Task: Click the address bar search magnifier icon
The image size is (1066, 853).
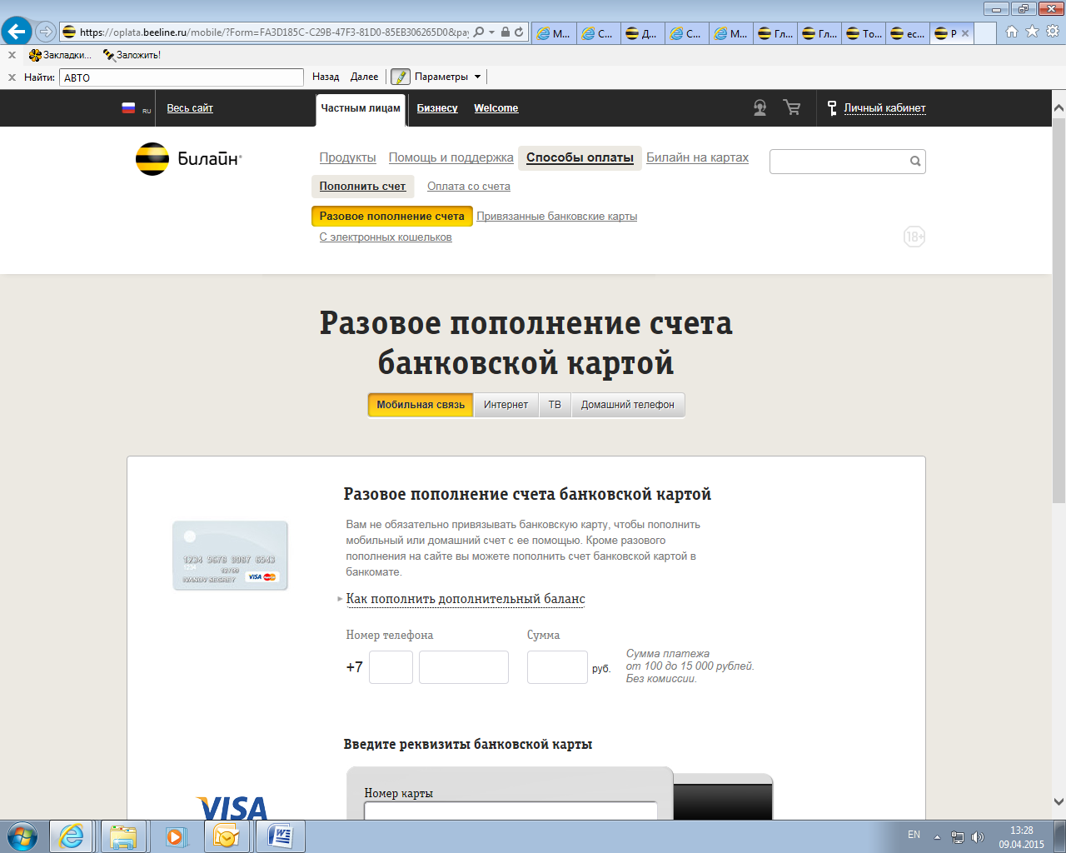Action: click(478, 32)
